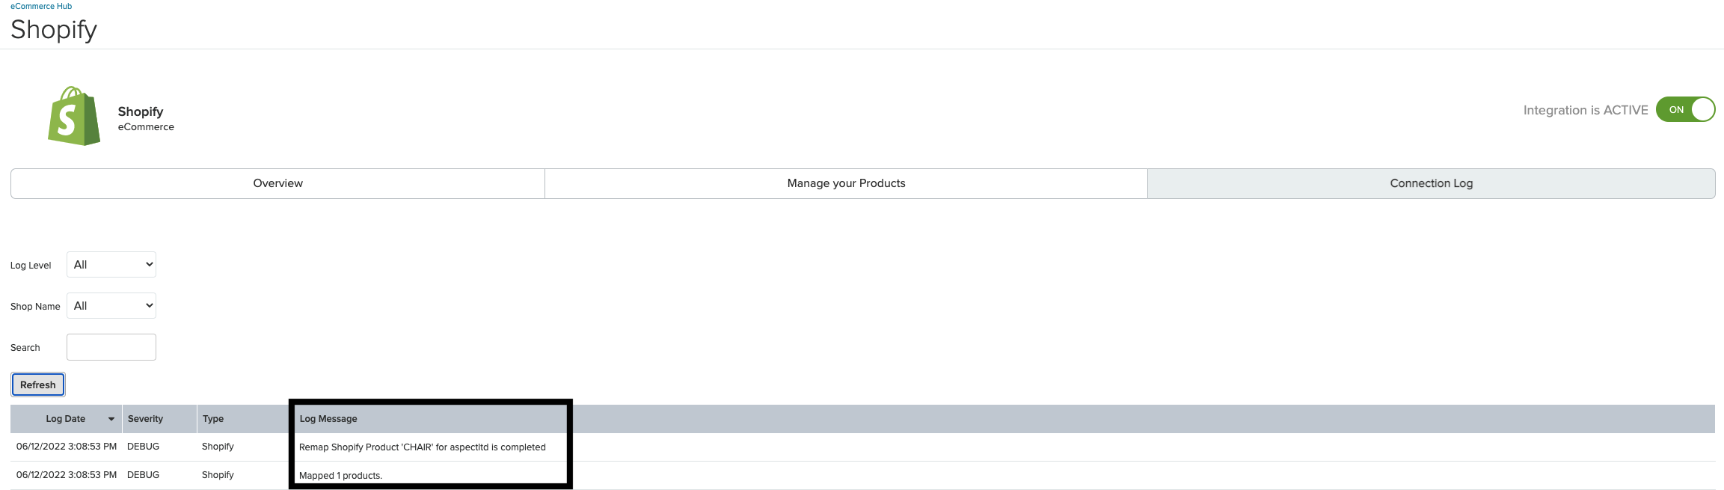1724x490 pixels.
Task: Click the eCommerce subtitle under Shopify name
Action: (146, 127)
